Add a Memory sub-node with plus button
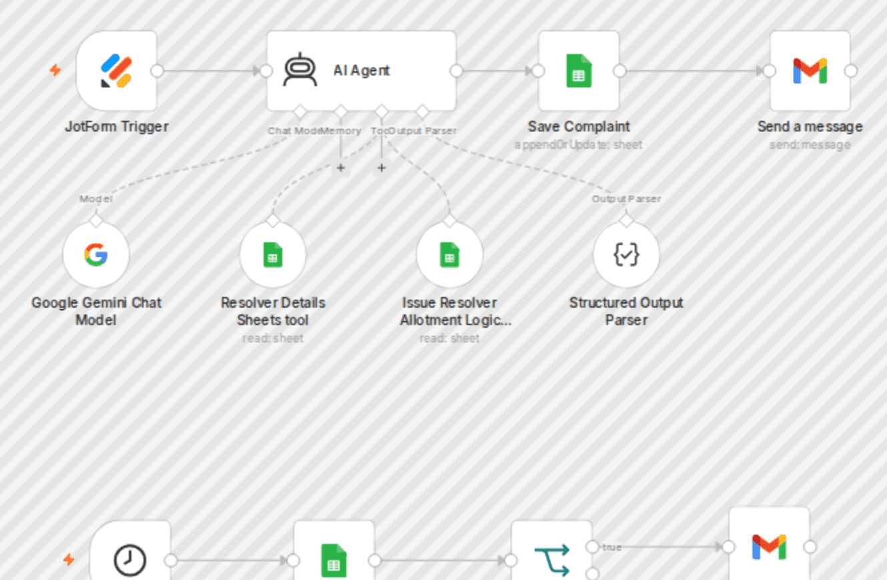 (x=341, y=168)
